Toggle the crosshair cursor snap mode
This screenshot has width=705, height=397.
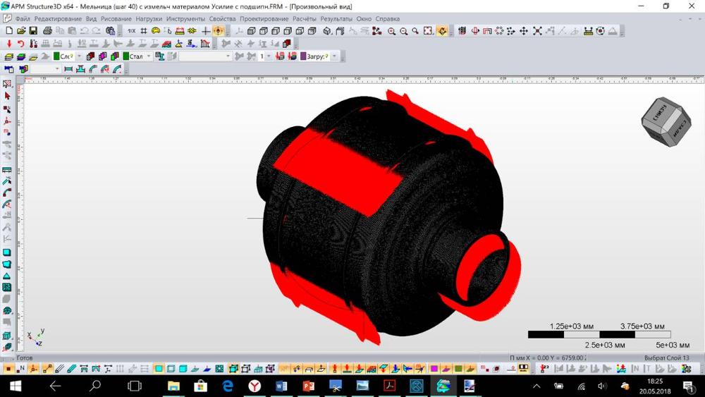coord(206,31)
